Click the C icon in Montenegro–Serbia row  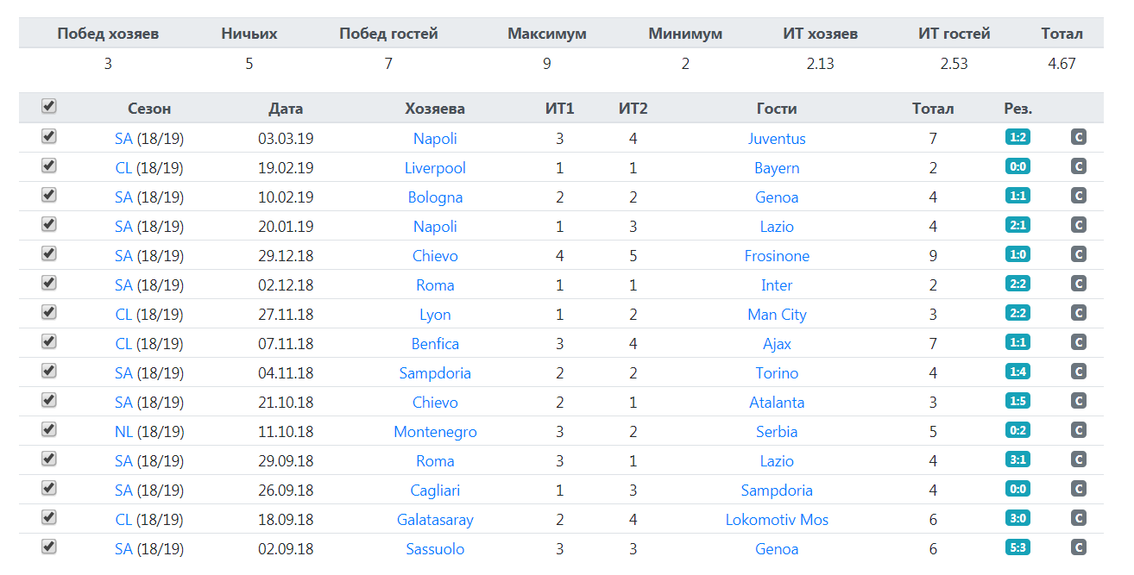[x=1078, y=430]
